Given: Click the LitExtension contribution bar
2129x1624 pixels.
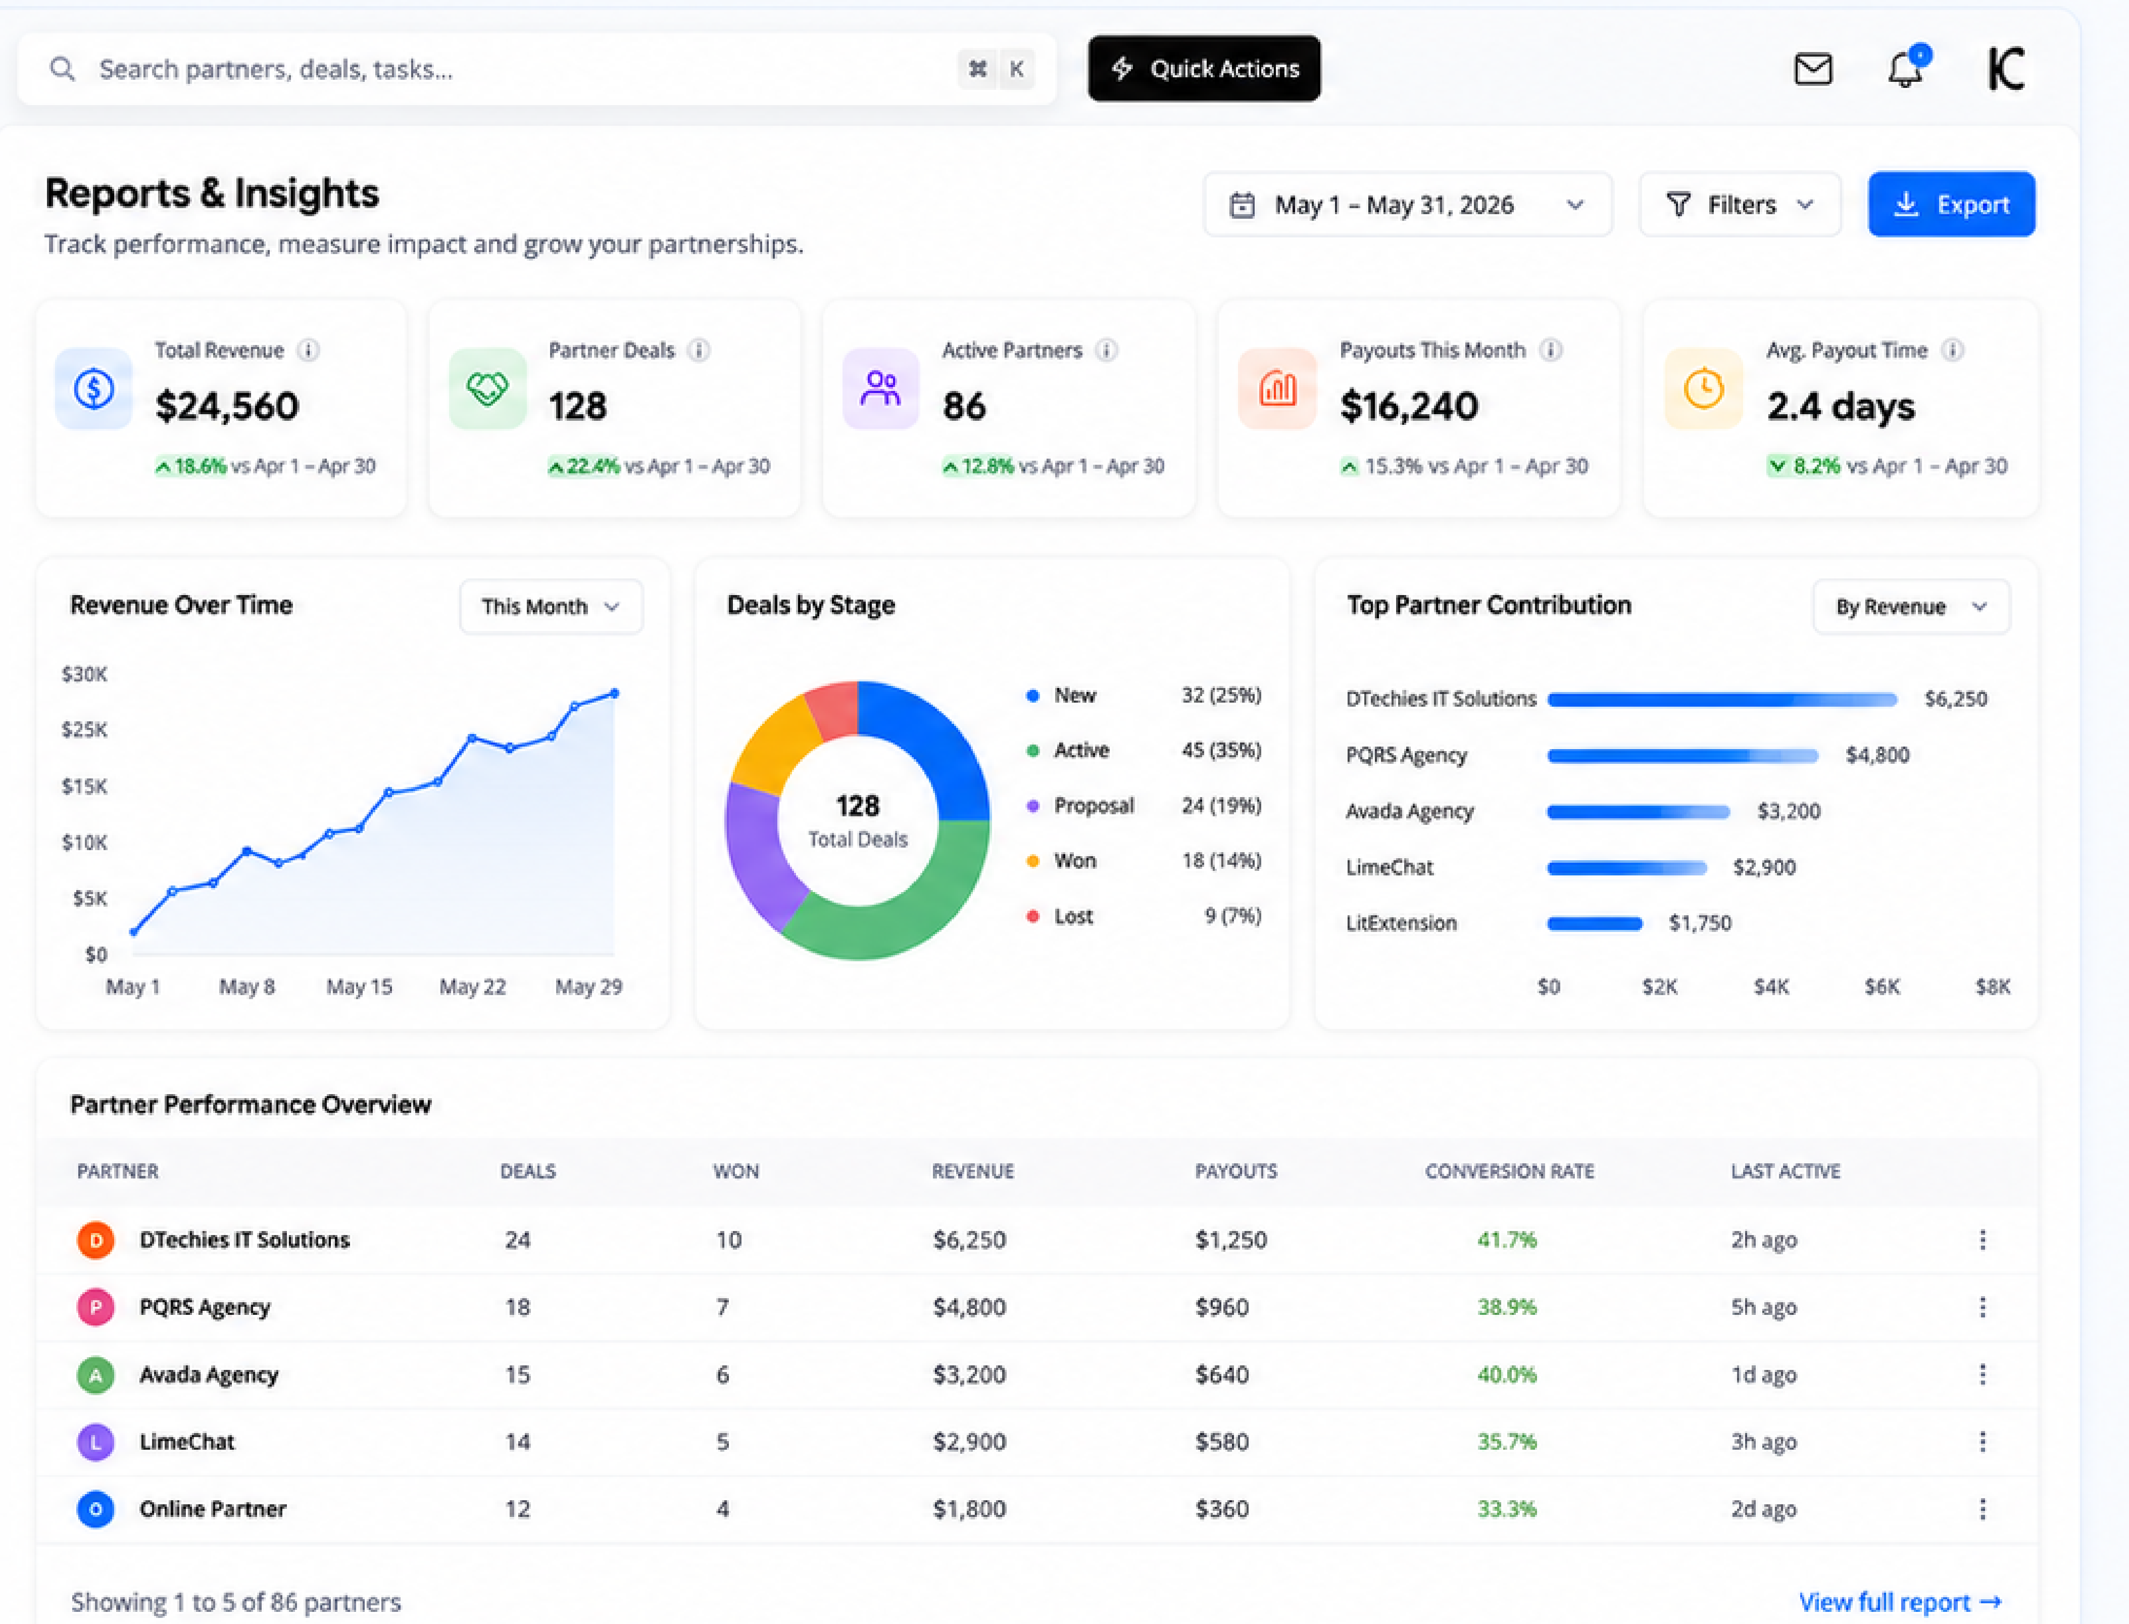Looking at the screenshot, I should pyautogui.click(x=1595, y=923).
